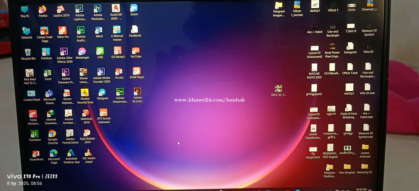419x191 pixels.
Task: Select the Facebook desktop file
Action: 135,31
